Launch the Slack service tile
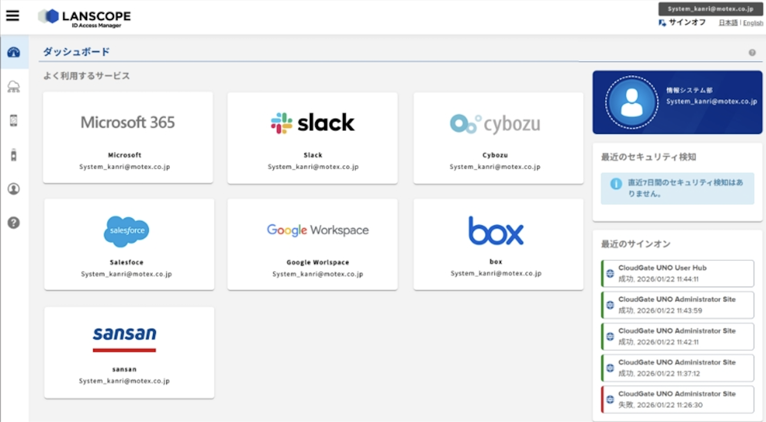The height and width of the screenshot is (422, 766). pyautogui.click(x=313, y=138)
